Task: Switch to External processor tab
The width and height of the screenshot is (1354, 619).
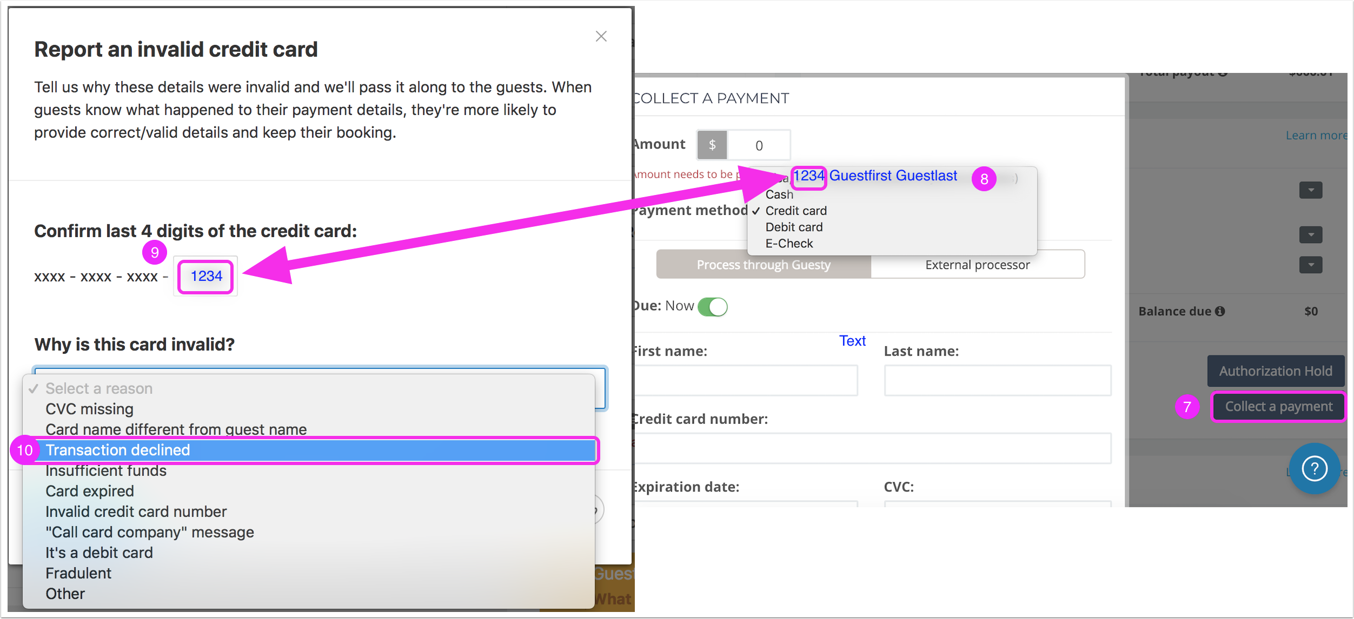Action: (x=978, y=265)
